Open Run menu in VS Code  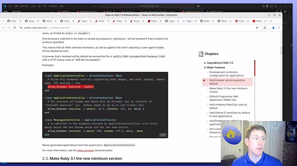[x=45, y=6]
